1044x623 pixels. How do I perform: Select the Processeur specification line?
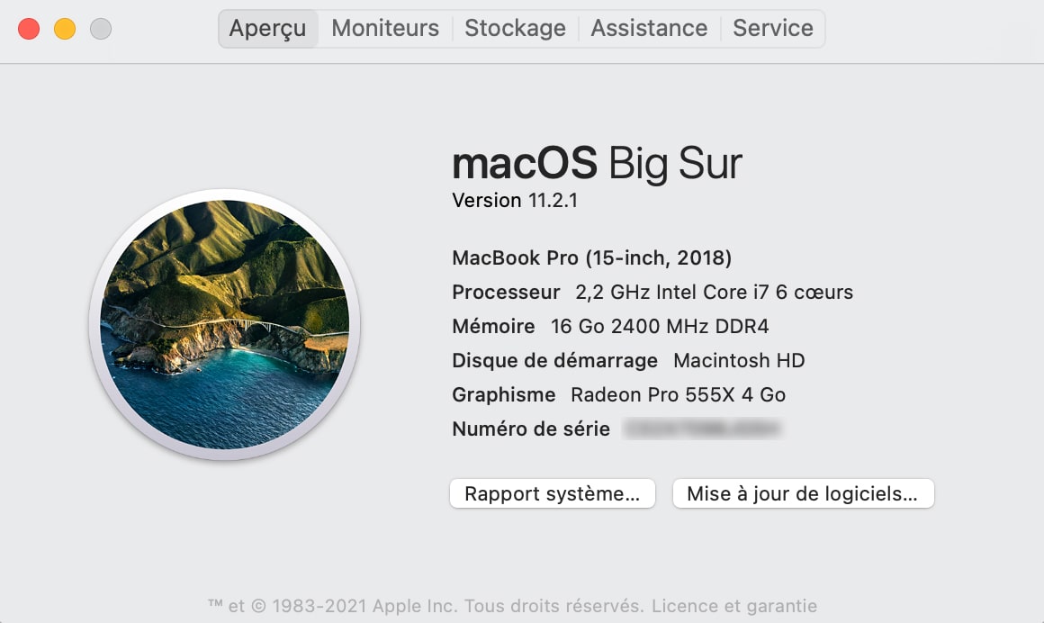(x=652, y=292)
